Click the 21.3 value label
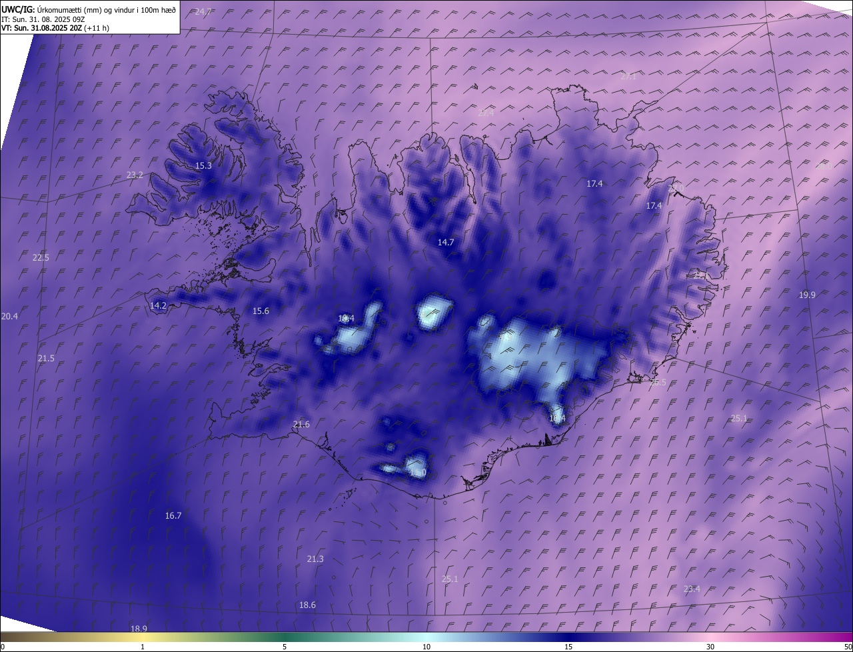853x652 pixels. pyautogui.click(x=315, y=559)
